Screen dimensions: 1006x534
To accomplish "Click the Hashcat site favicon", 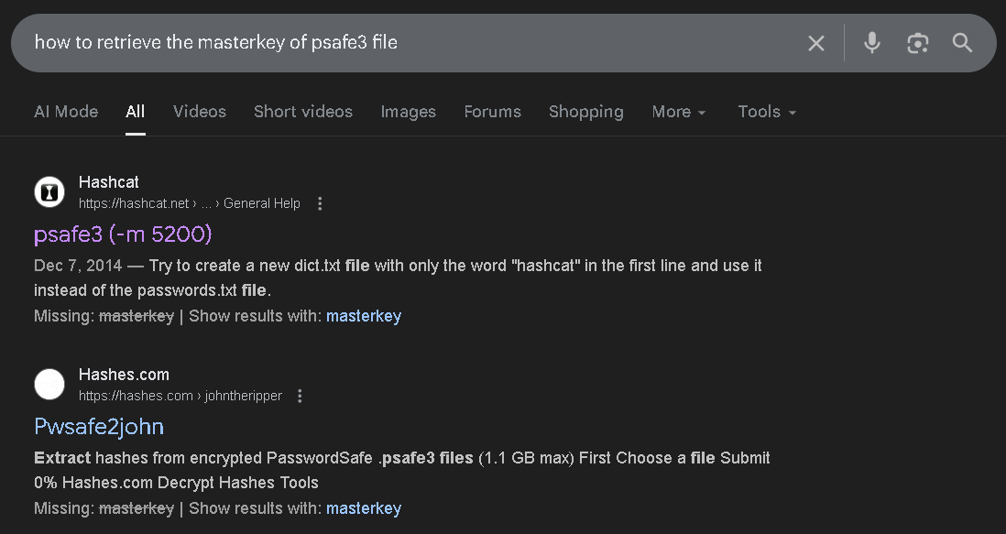I will [49, 191].
